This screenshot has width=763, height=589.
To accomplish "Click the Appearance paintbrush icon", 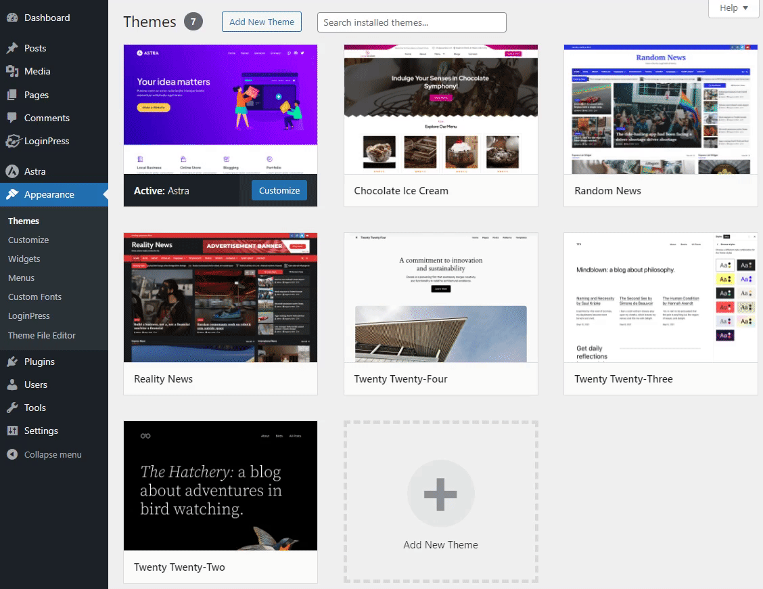I will pyautogui.click(x=12, y=194).
